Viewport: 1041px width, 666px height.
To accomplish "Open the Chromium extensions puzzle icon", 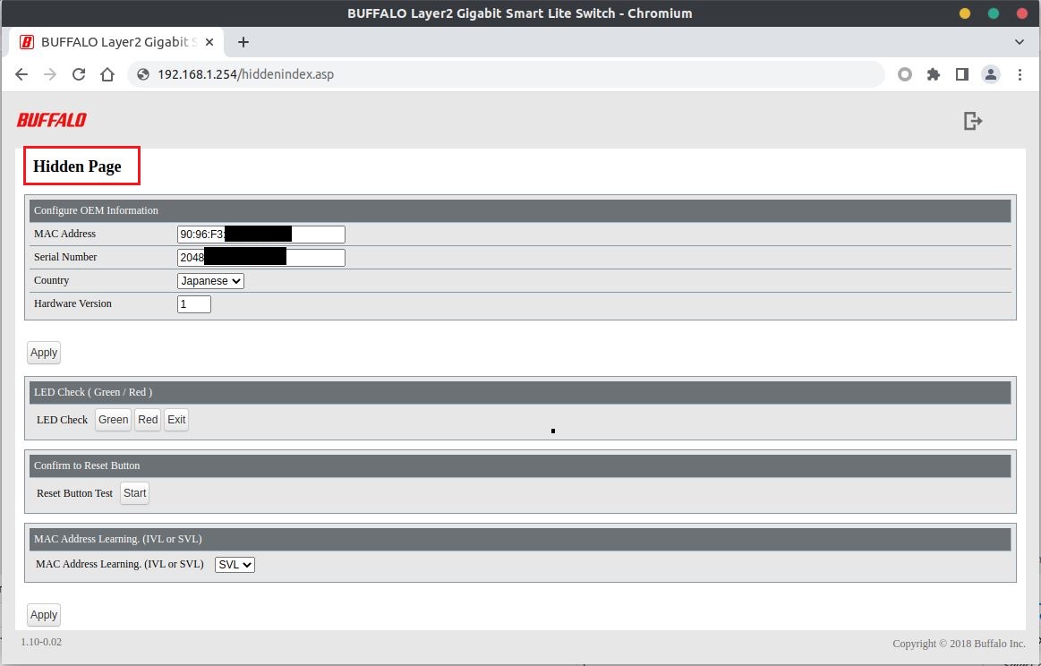I will click(x=933, y=74).
